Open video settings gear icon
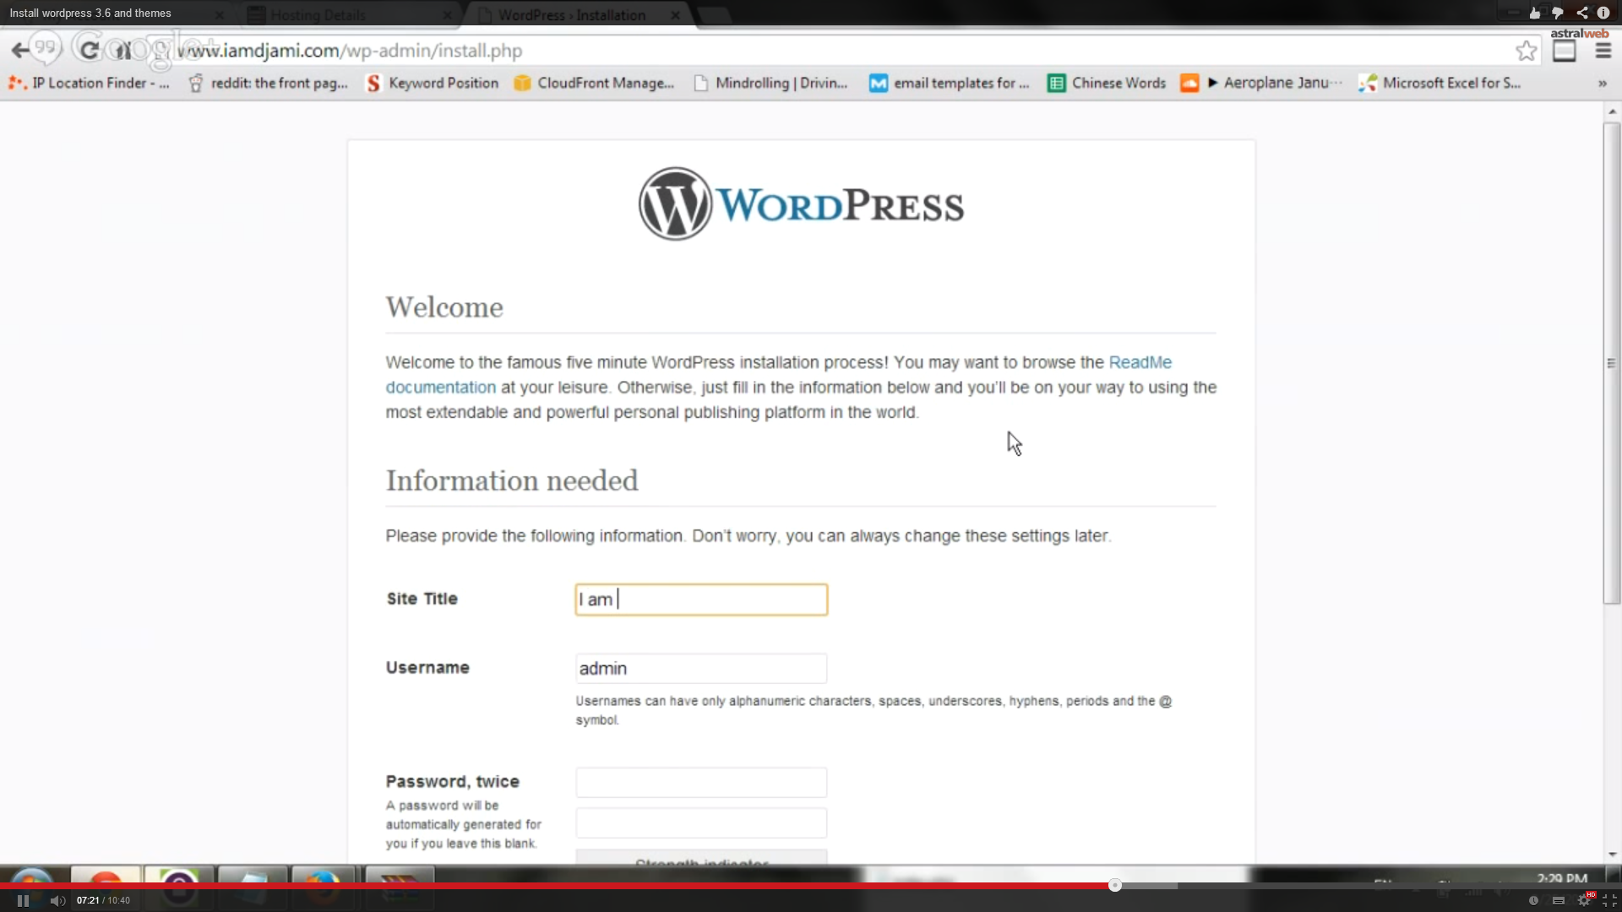 pos(1584,900)
